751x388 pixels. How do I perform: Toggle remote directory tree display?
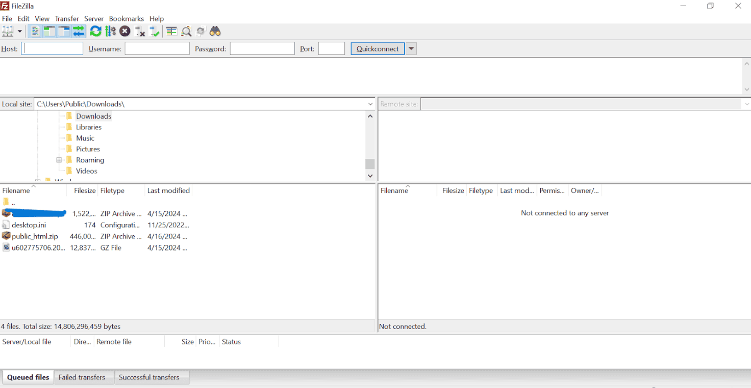click(x=64, y=32)
